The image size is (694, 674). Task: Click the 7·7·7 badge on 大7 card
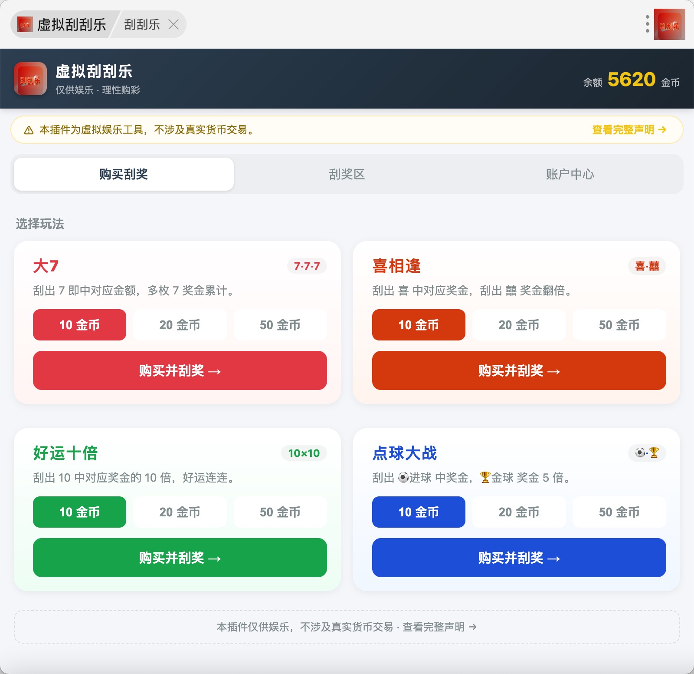pos(307,266)
